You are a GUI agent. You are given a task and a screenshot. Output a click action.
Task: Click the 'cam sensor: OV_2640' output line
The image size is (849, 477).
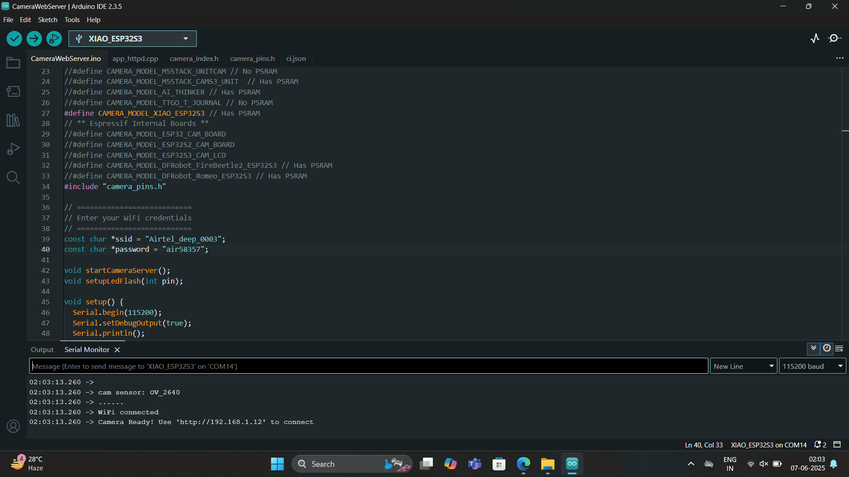tap(104, 393)
